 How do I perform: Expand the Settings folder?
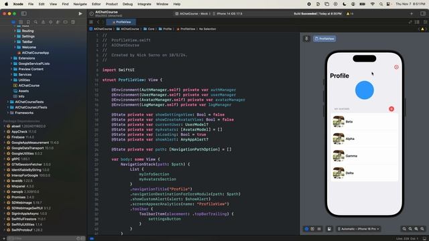(x=15, y=36)
